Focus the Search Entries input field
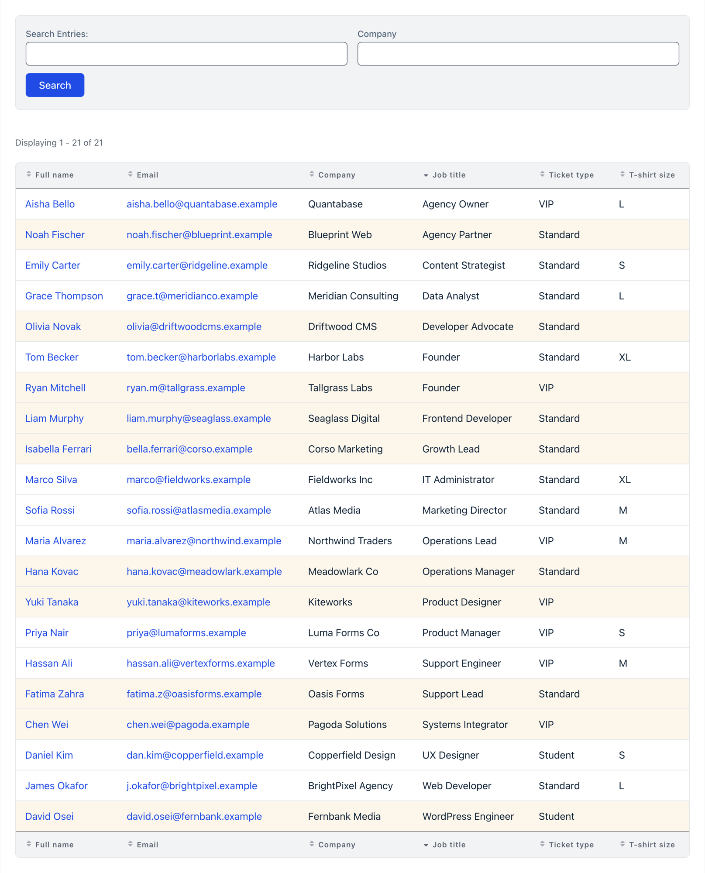Image resolution: width=705 pixels, height=873 pixels. [x=186, y=54]
